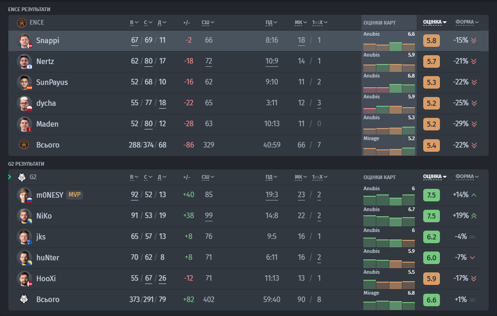
Task: Click the MVP badge next to m0NESY
Action: point(75,194)
